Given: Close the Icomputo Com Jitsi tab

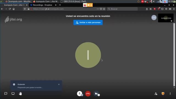Looking at the screenshot, I should 27,5.
